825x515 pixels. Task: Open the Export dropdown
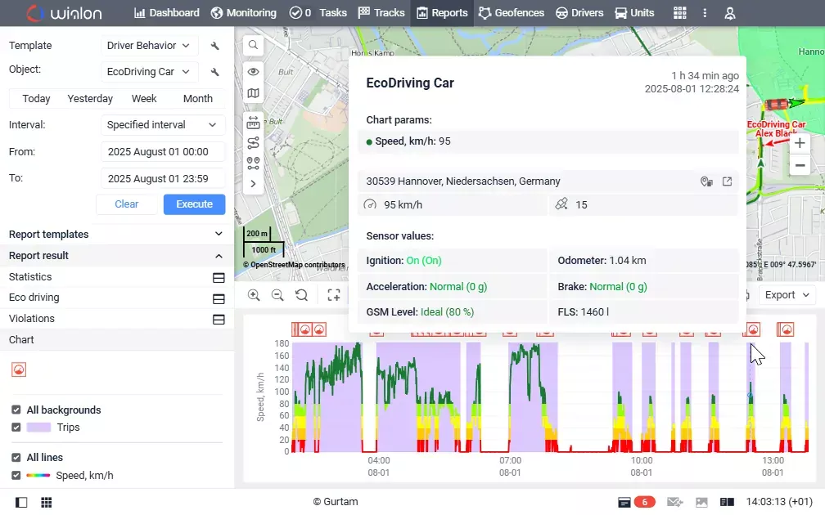pos(787,295)
